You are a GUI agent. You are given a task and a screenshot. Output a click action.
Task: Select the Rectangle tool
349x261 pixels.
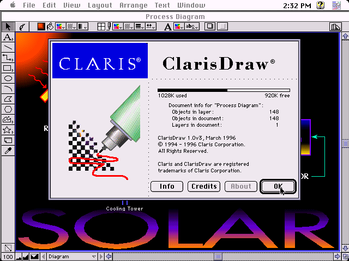click(8, 68)
